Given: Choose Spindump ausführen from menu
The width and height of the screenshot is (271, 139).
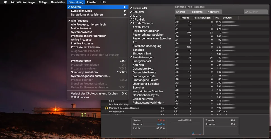Looking at the screenshot, I should pyautogui.click(x=84, y=72).
